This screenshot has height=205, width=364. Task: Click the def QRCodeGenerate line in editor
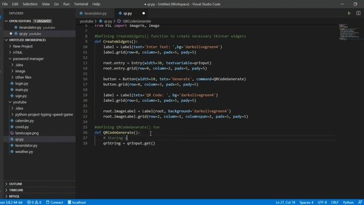pyautogui.click(x=117, y=133)
